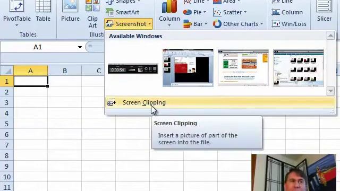The width and height of the screenshot is (340, 191).
Task: Insert a Bar chart
Action: (x=195, y=24)
